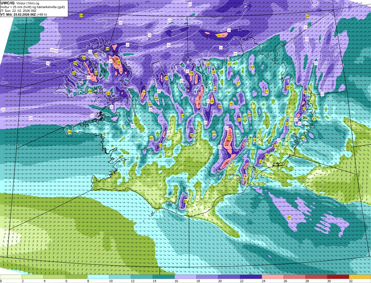Click the legend scale number 16
This screenshot has height=283, width=371.
pyautogui.click(x=176, y=281)
